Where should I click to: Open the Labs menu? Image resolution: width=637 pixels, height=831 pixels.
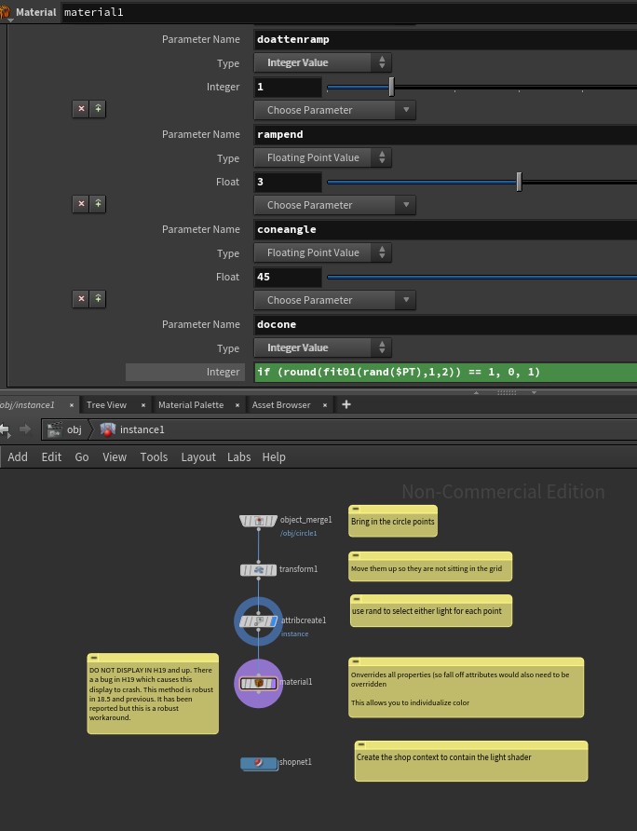point(238,456)
